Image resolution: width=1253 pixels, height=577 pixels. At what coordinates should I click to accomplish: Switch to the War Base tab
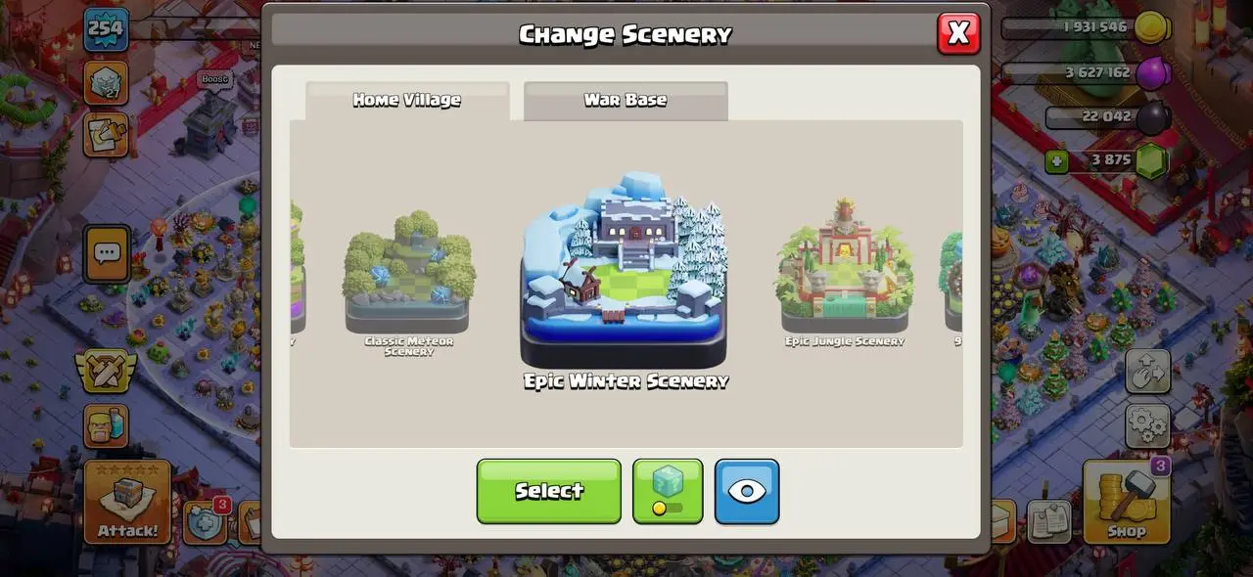point(626,101)
